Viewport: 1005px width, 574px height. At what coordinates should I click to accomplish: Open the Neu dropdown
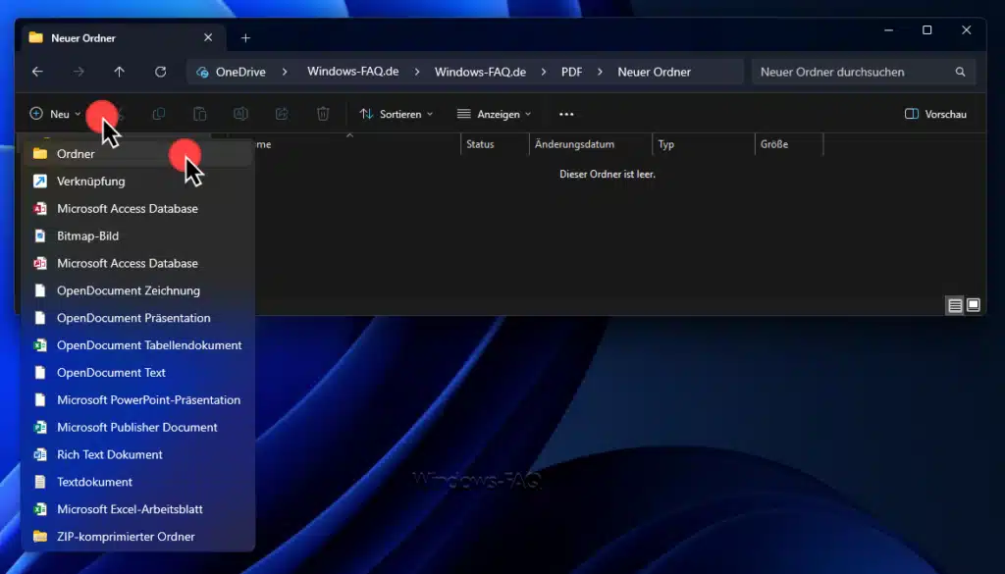click(55, 114)
